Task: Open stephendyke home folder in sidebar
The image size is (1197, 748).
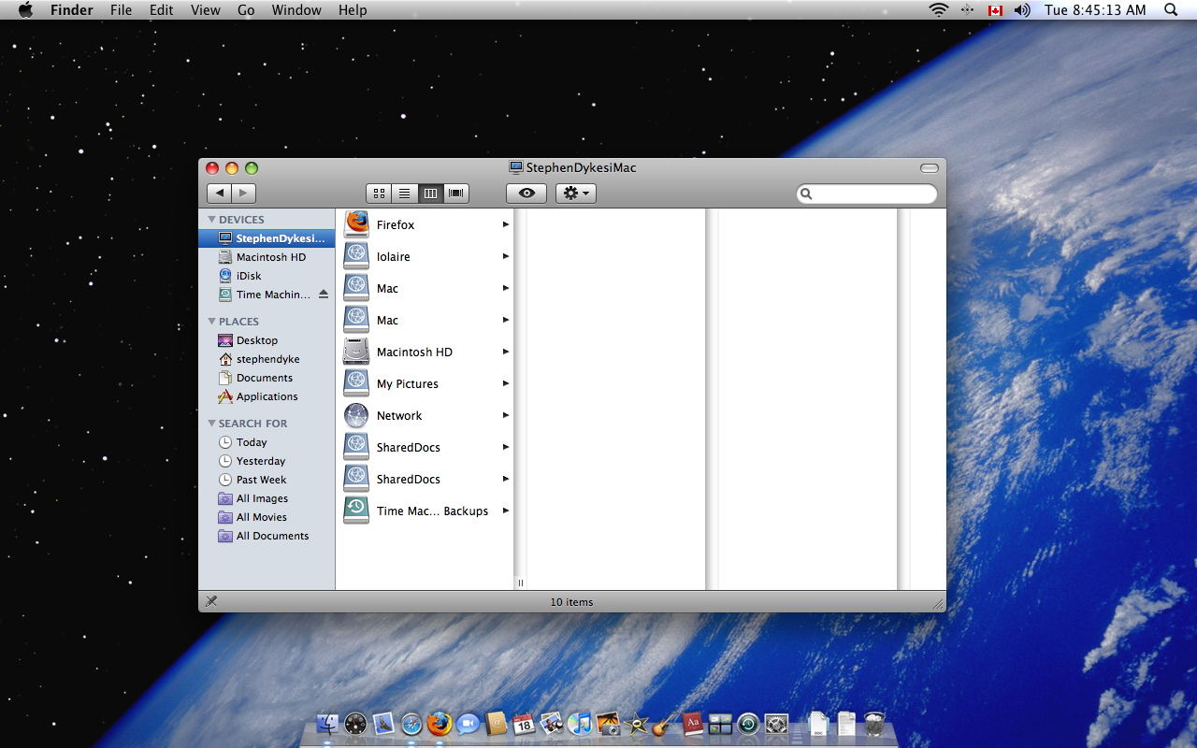Action: 267,359
